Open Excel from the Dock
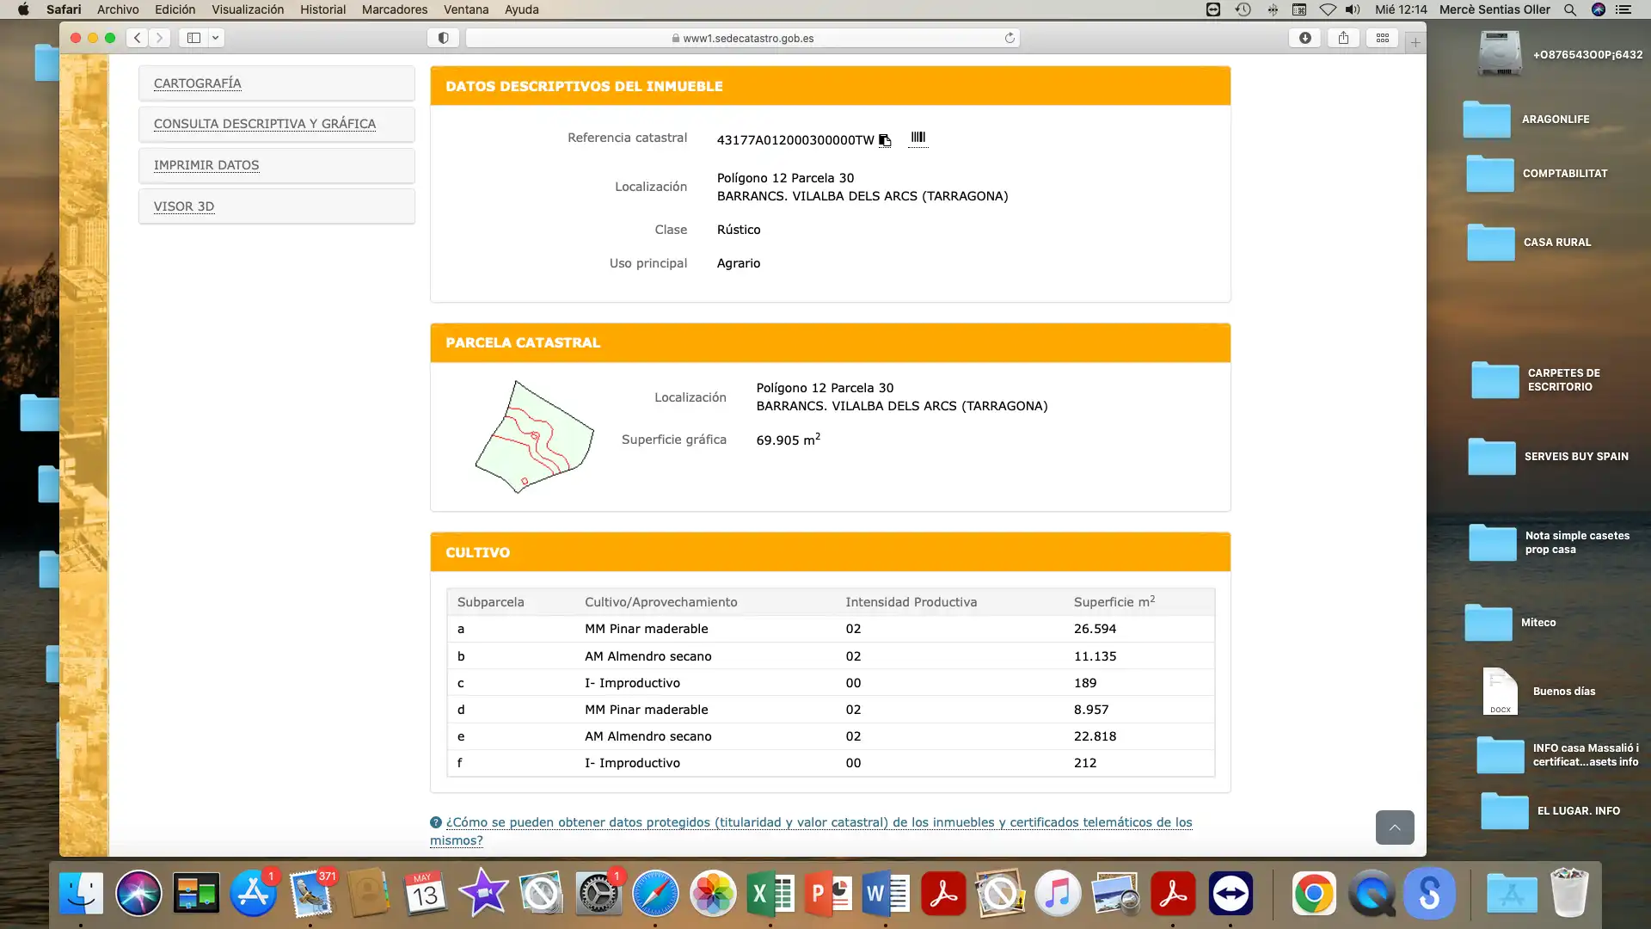This screenshot has width=1651, height=929. [770, 895]
